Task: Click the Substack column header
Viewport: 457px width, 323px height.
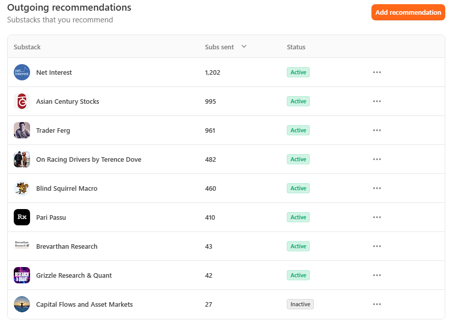Action: (27, 47)
